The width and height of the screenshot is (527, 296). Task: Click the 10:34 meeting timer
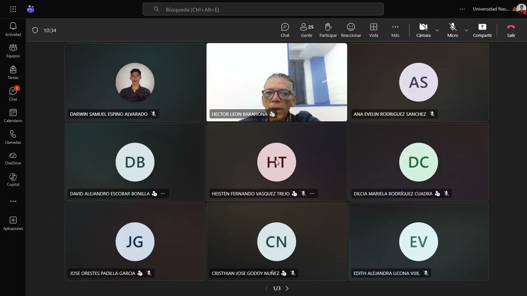click(50, 30)
